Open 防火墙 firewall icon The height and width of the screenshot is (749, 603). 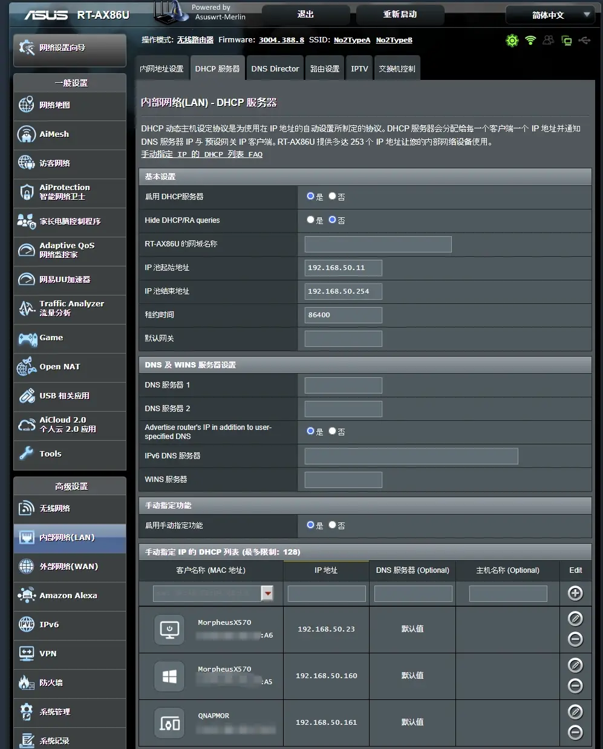27,682
